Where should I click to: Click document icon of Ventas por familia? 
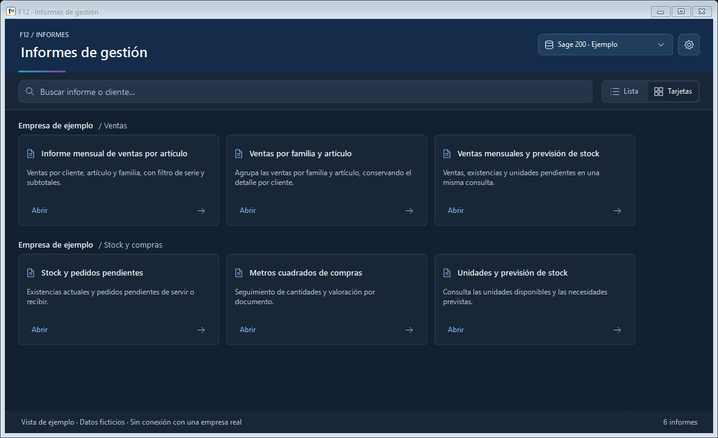pos(239,153)
